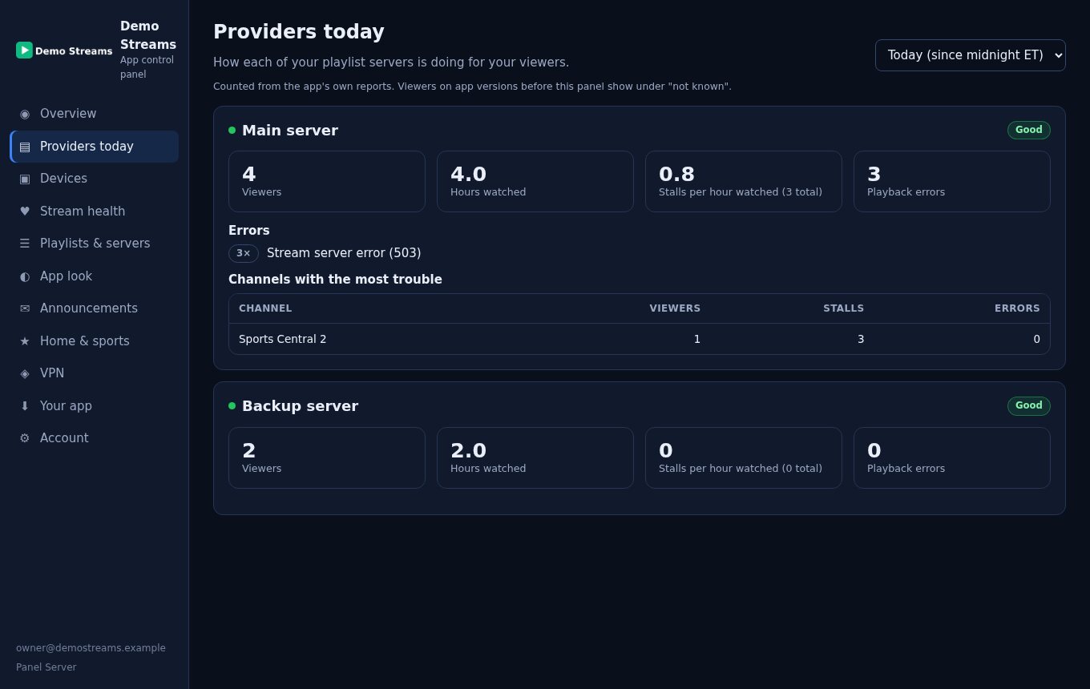Viewport: 1090px width, 689px height.
Task: Click the Main server Good badge
Action: 1029,130
